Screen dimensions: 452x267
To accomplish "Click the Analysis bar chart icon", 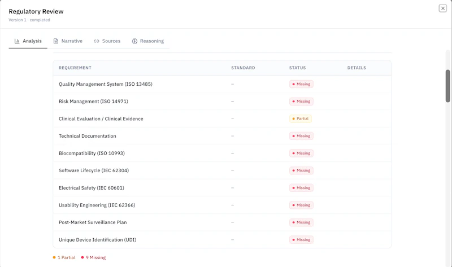I will [x=17, y=41].
